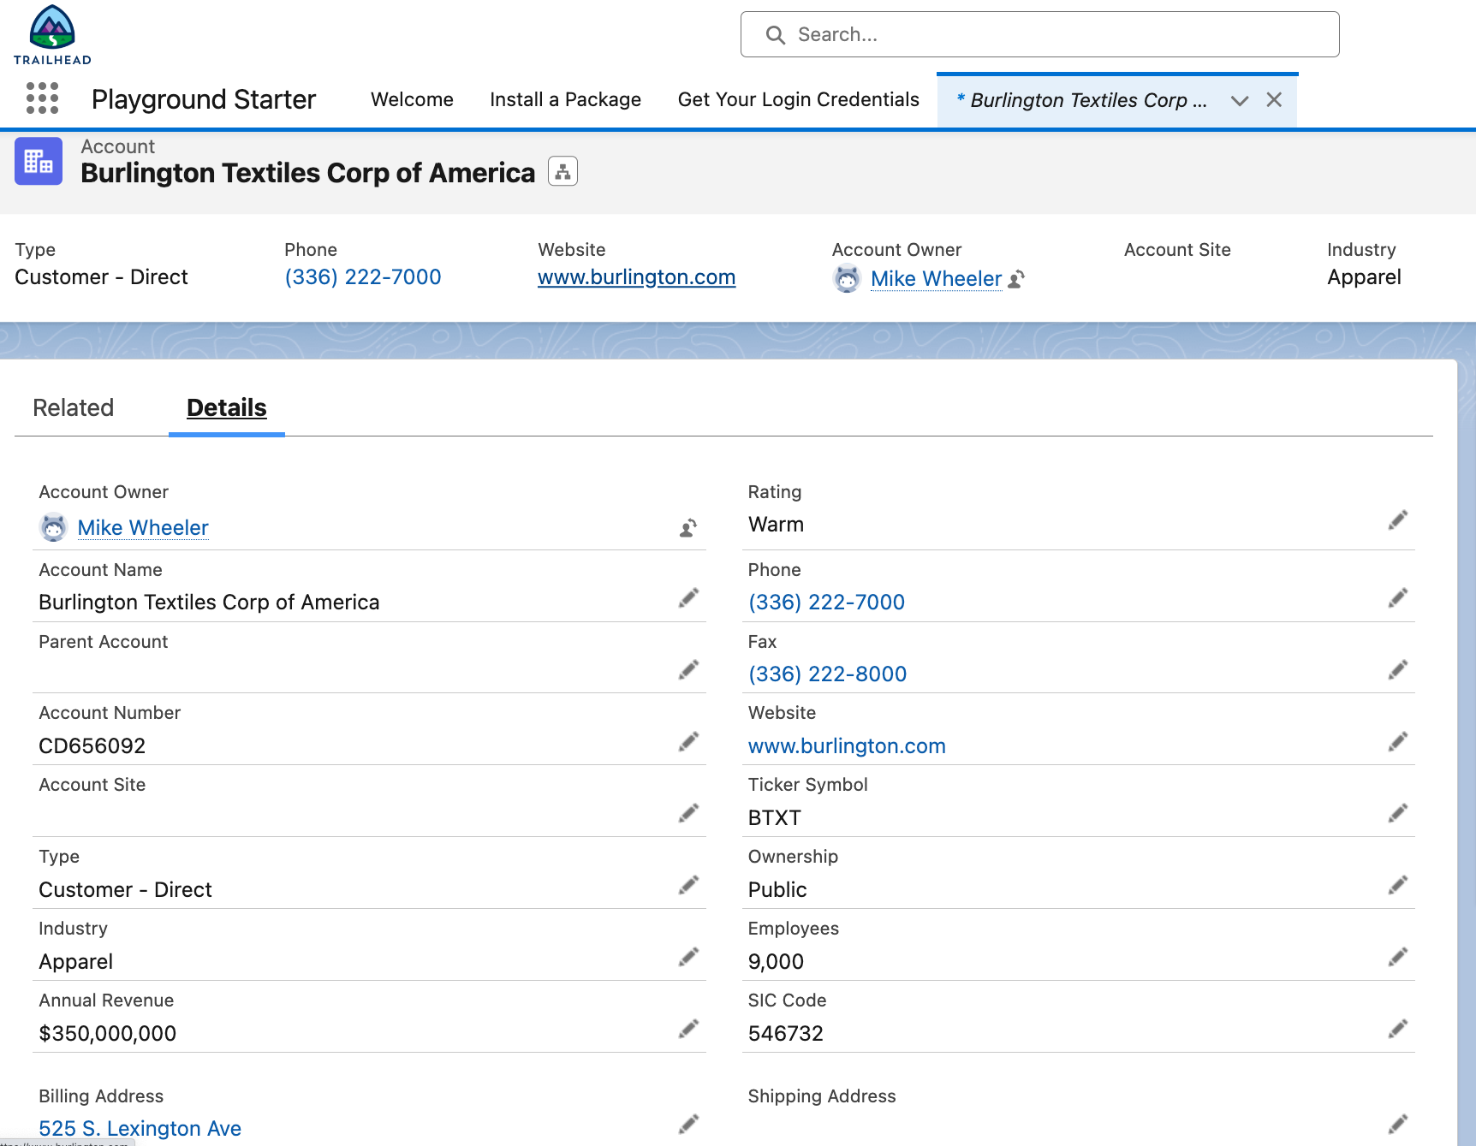Edit Account Name pencil icon
Image resolution: width=1476 pixels, height=1146 pixels.
(688, 598)
